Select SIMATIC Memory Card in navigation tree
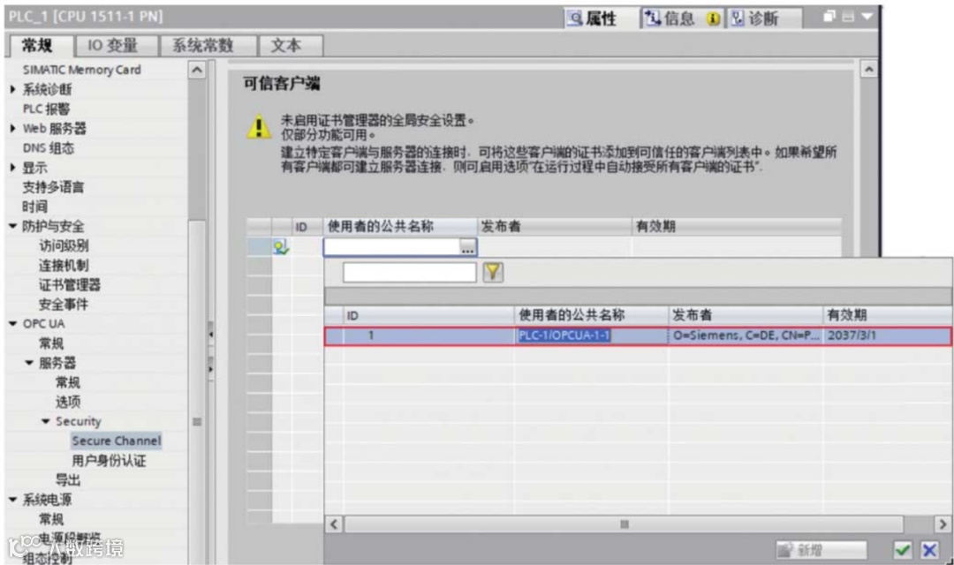This screenshot has width=954, height=565. [x=81, y=70]
